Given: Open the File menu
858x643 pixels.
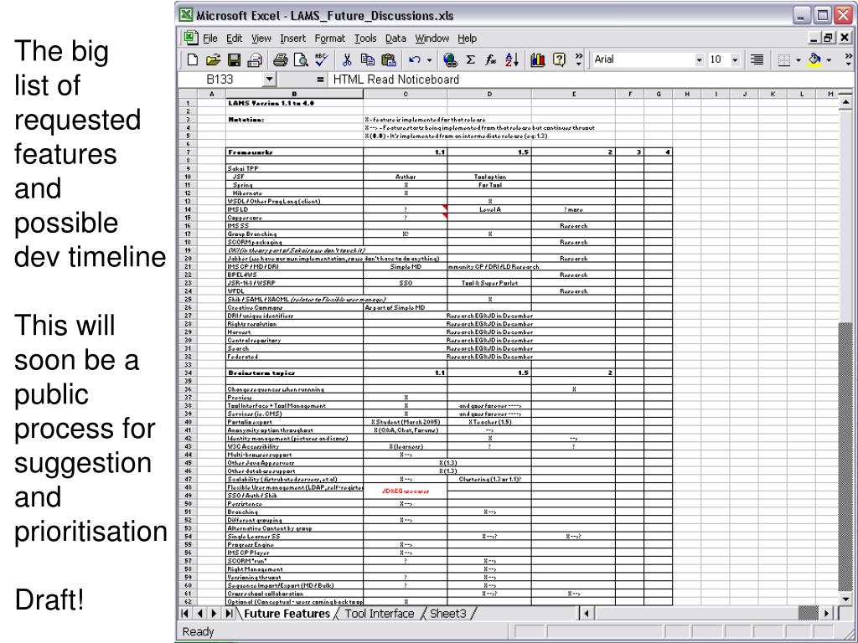Looking at the screenshot, I should click(210, 39).
